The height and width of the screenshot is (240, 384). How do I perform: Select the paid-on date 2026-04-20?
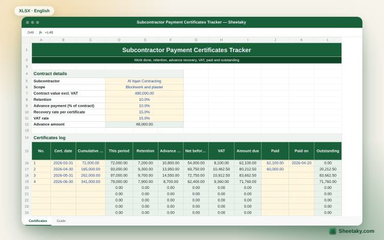(301, 163)
